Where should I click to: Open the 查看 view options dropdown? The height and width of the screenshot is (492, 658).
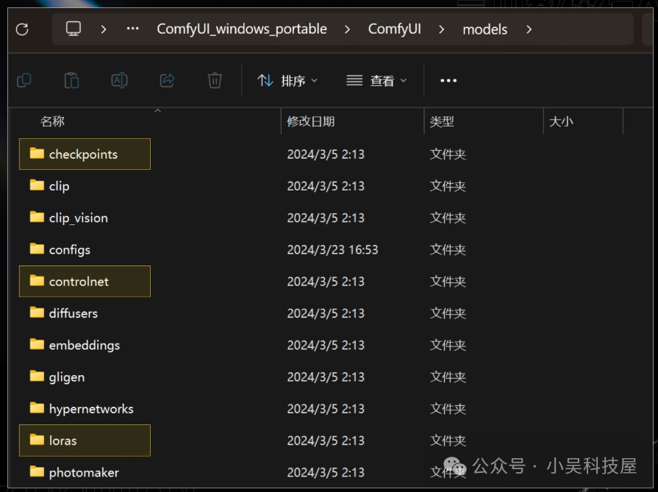pyautogui.click(x=376, y=80)
